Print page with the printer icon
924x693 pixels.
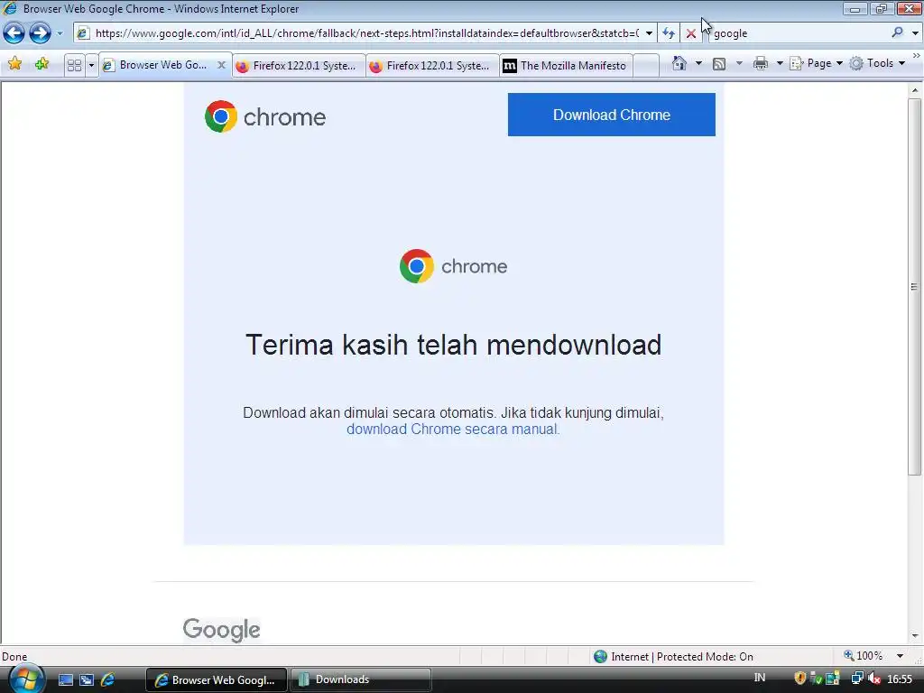click(761, 63)
